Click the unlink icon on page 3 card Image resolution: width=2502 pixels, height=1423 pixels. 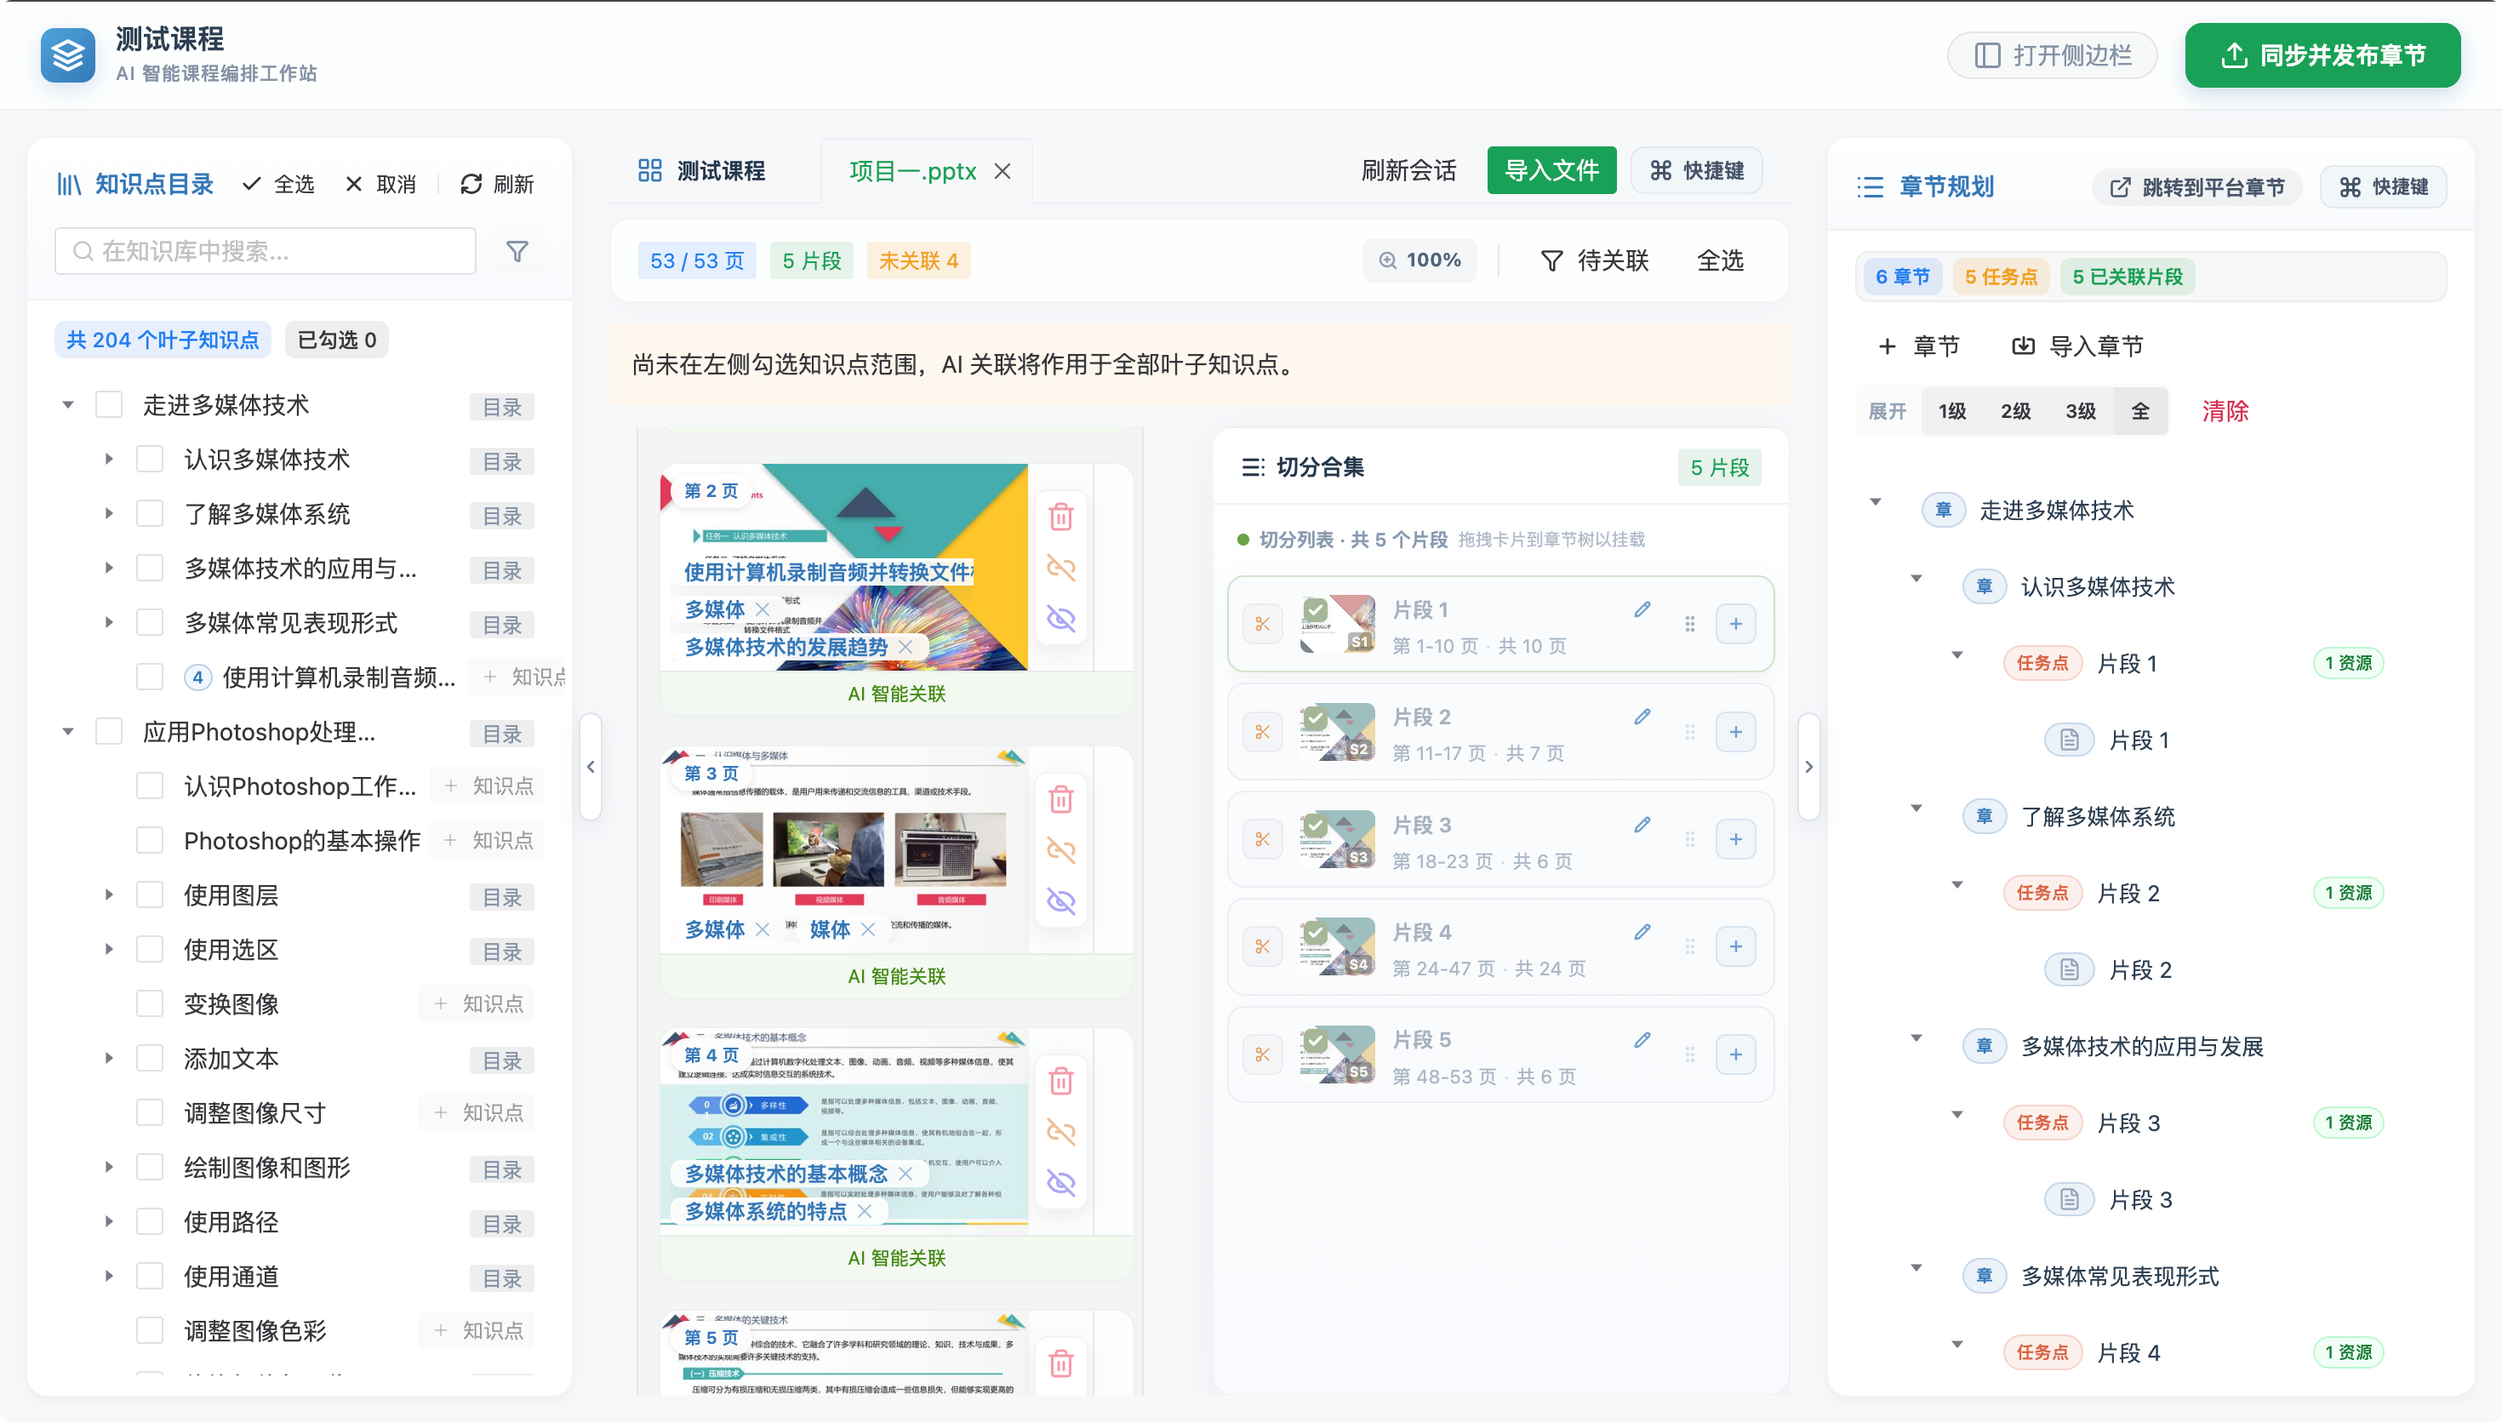(x=1061, y=850)
